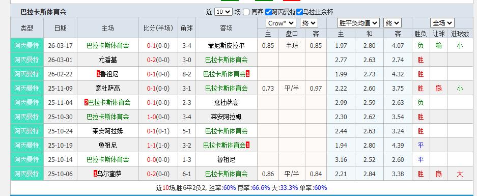Click the 角球 column header
The image size is (477, 196).
(x=187, y=28)
